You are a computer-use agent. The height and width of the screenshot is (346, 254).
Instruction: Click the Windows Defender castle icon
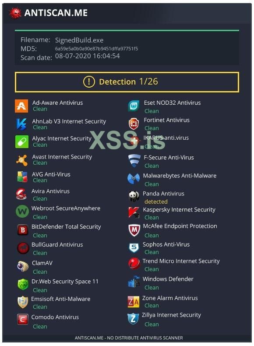click(x=134, y=282)
